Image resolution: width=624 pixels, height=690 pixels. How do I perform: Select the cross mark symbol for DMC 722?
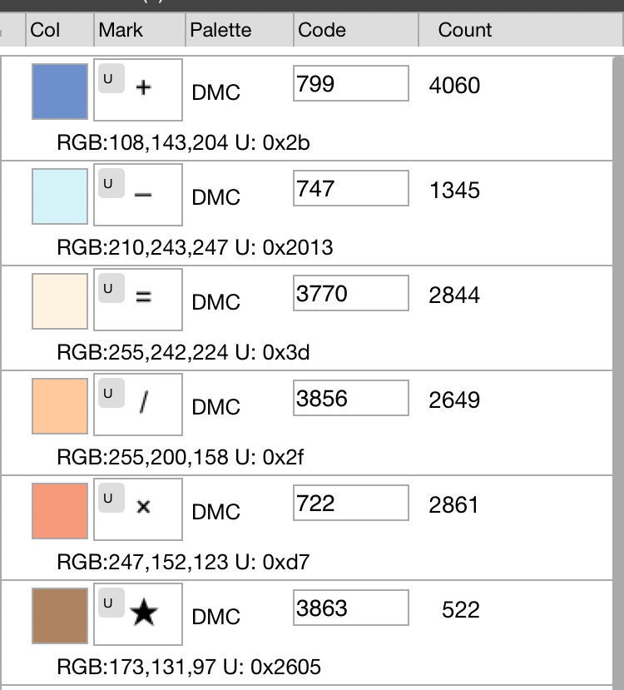143,507
